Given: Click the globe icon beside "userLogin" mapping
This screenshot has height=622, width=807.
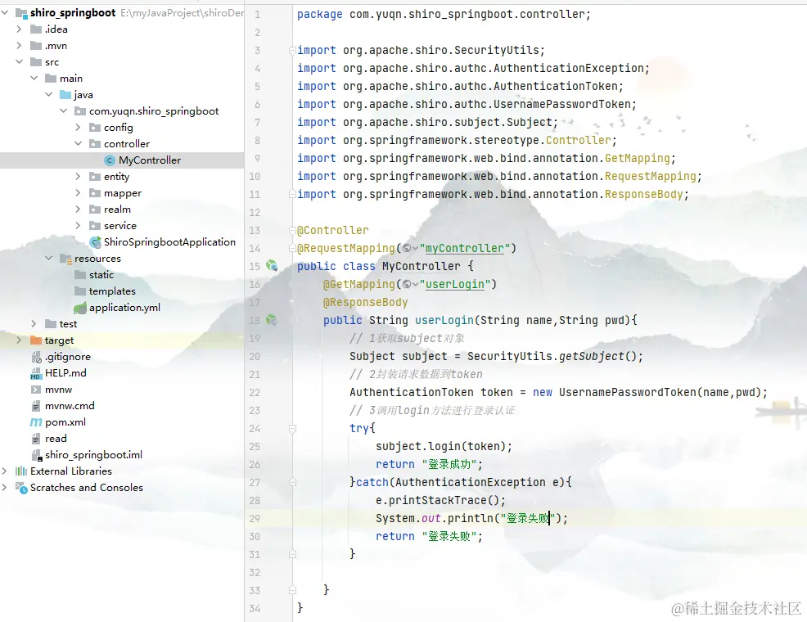Looking at the screenshot, I should 407,284.
